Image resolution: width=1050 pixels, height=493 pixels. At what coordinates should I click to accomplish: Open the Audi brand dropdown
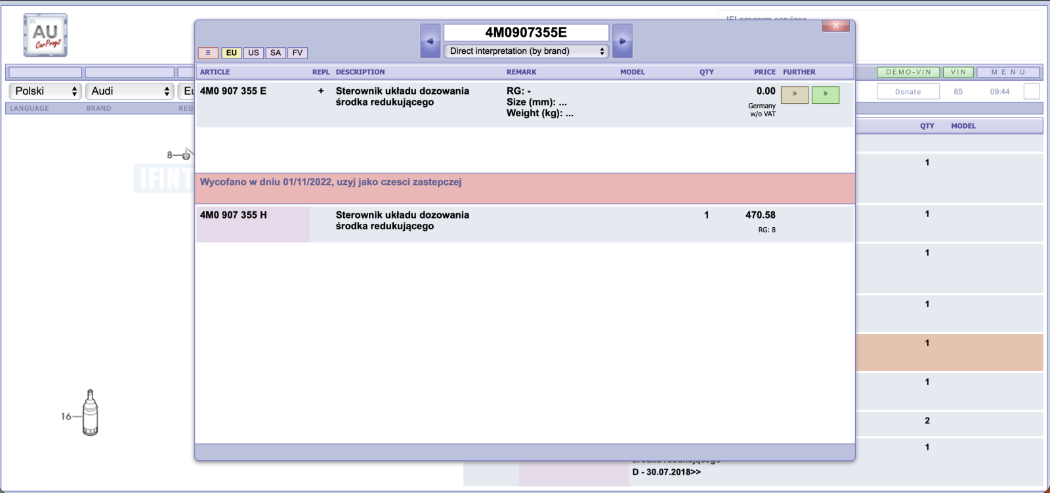130,91
